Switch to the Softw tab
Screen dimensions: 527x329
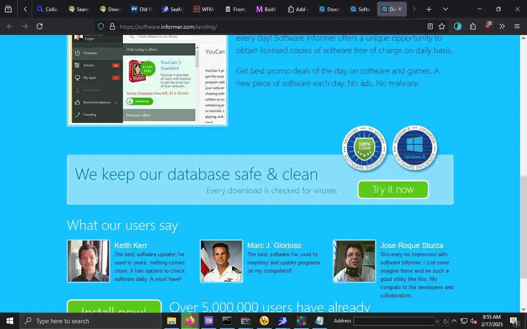coord(360,9)
